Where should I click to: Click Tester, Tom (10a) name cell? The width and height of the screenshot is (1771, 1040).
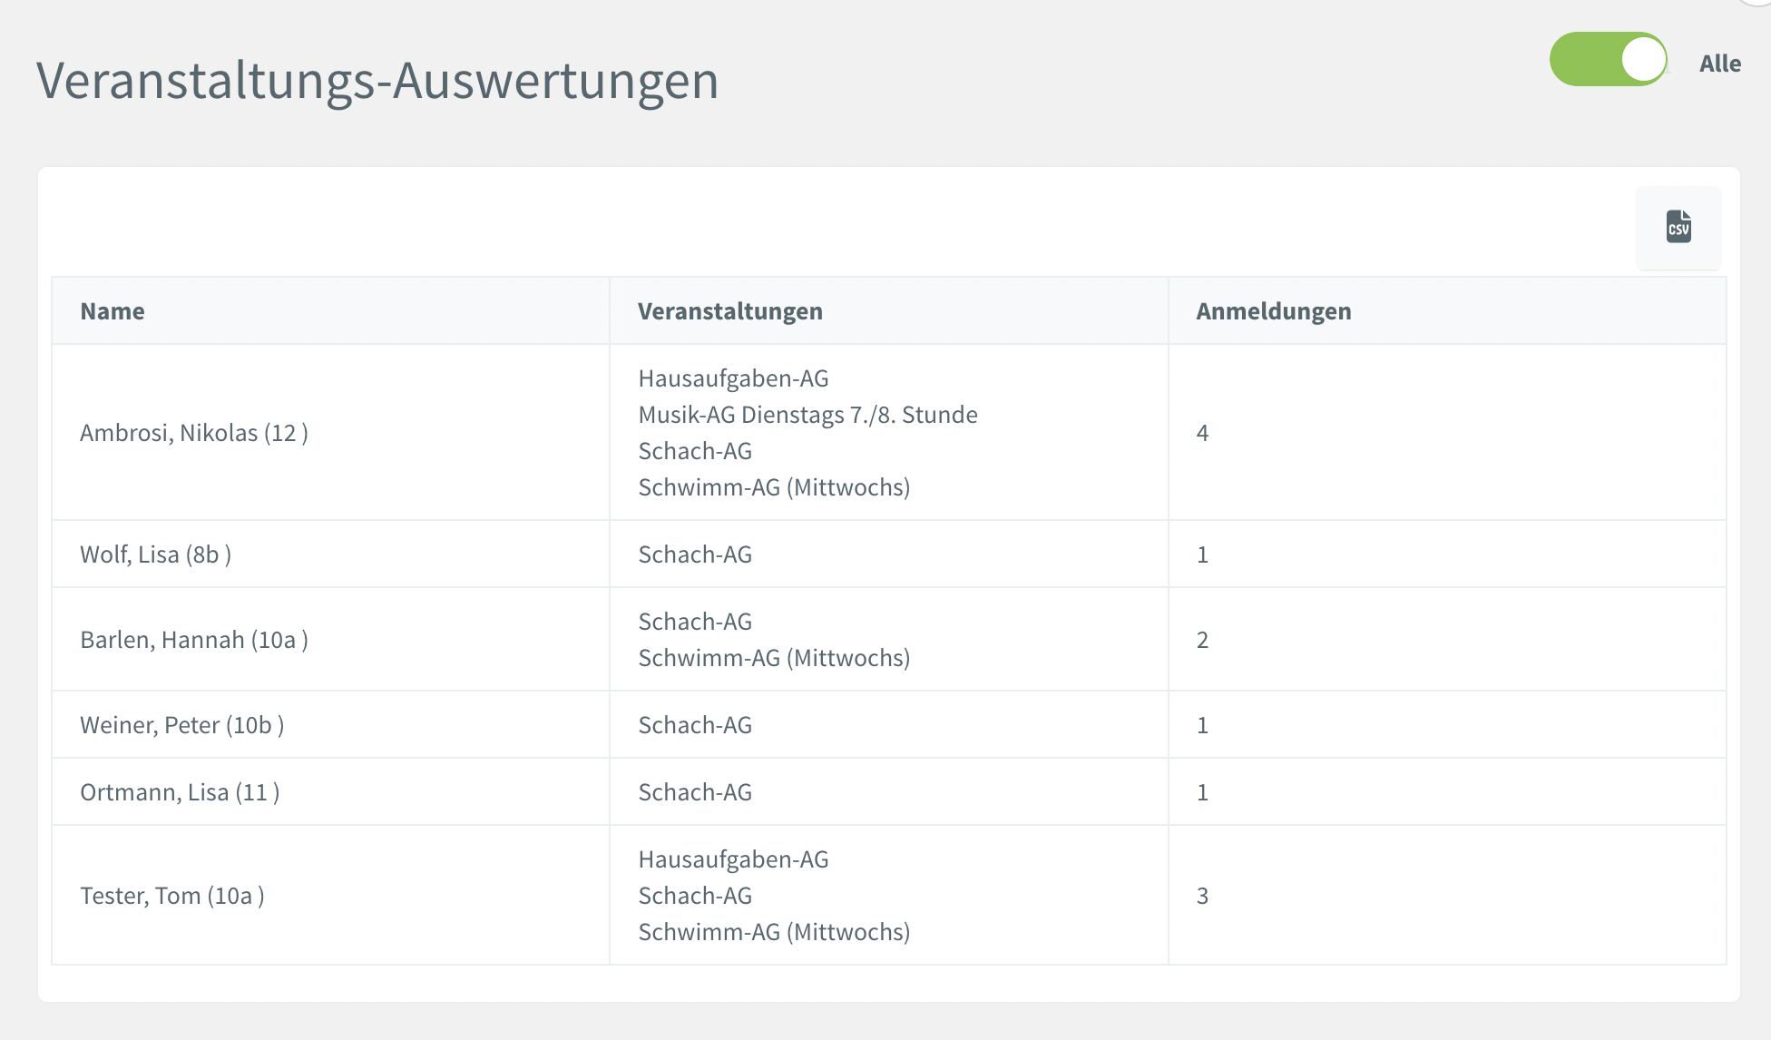coord(172,896)
